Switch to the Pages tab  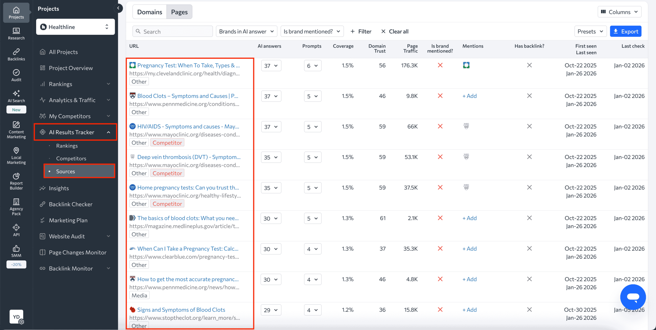pyautogui.click(x=179, y=12)
